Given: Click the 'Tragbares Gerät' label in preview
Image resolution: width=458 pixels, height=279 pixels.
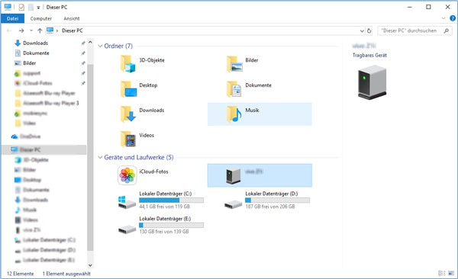Looking at the screenshot, I should [x=369, y=55].
